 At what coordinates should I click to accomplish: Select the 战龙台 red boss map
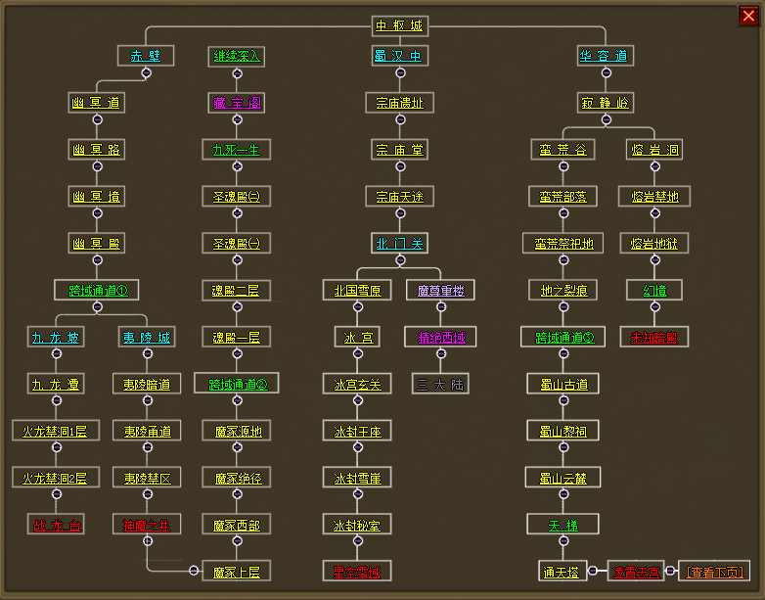(56, 525)
